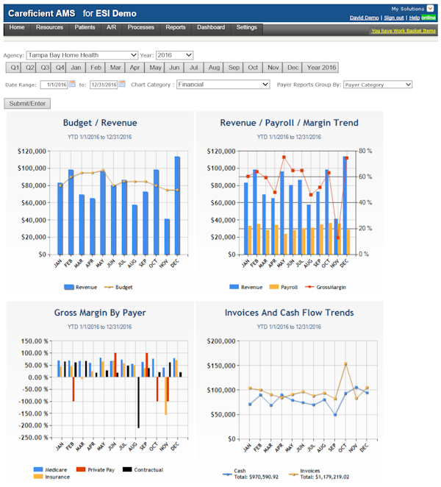
Task: Select the May month button
Action: pyautogui.click(x=155, y=68)
